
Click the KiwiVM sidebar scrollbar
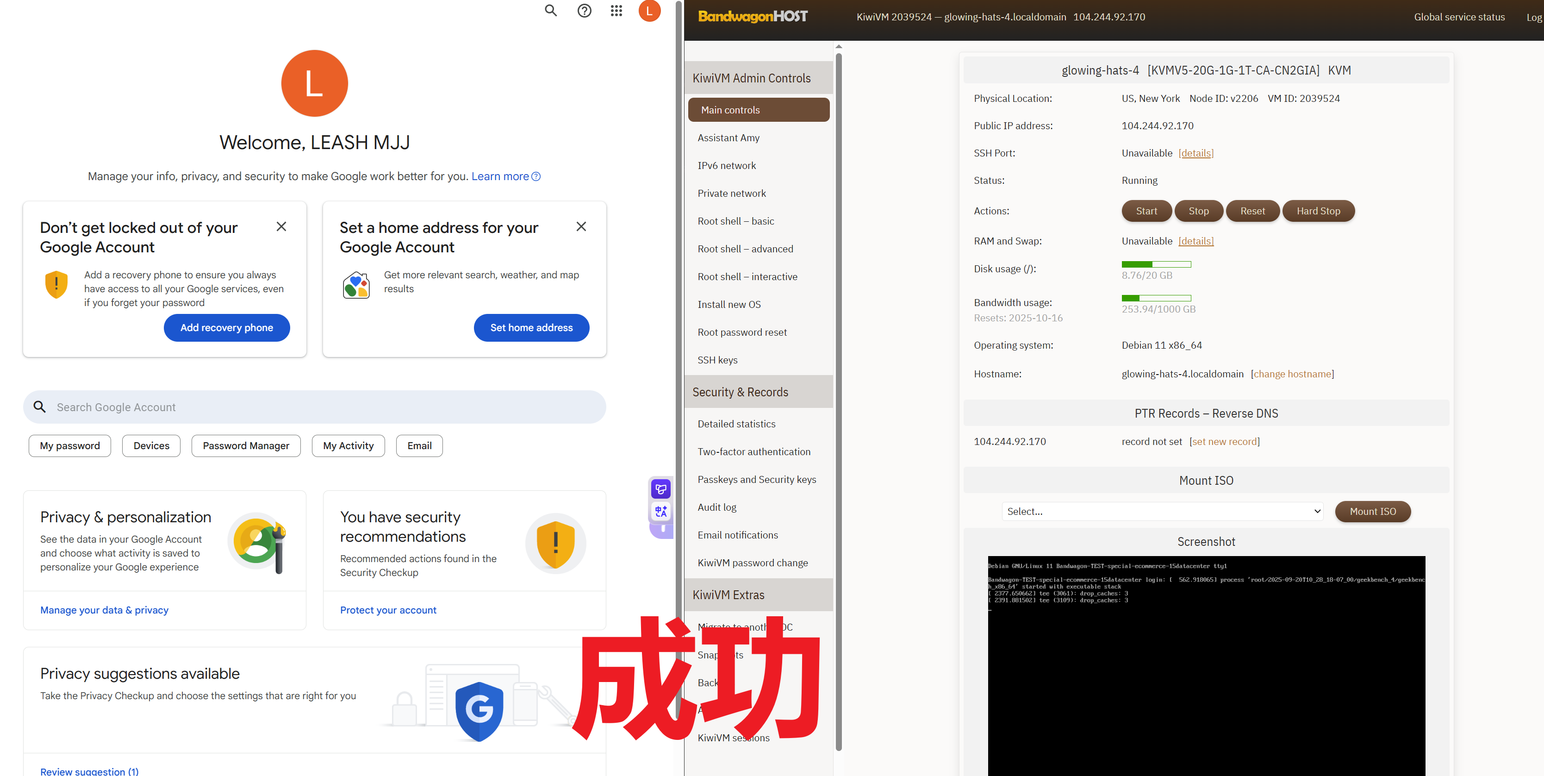(x=839, y=402)
